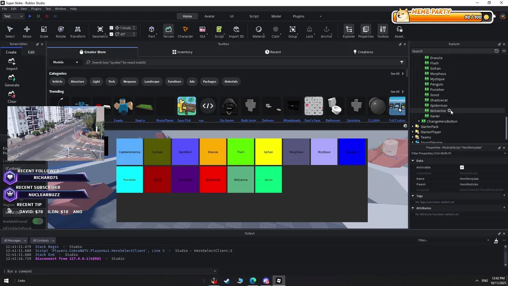Click See All next to Categories
This screenshot has width=508, height=286.
pyautogui.click(x=397, y=73)
